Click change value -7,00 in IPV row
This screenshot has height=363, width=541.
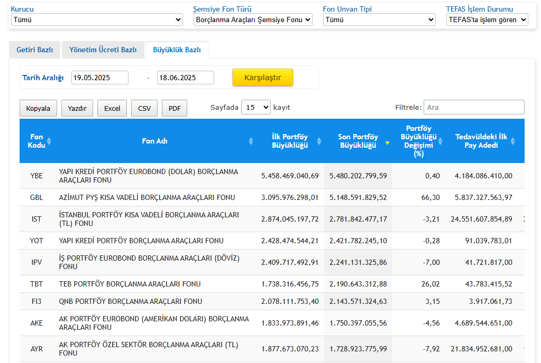(x=432, y=263)
